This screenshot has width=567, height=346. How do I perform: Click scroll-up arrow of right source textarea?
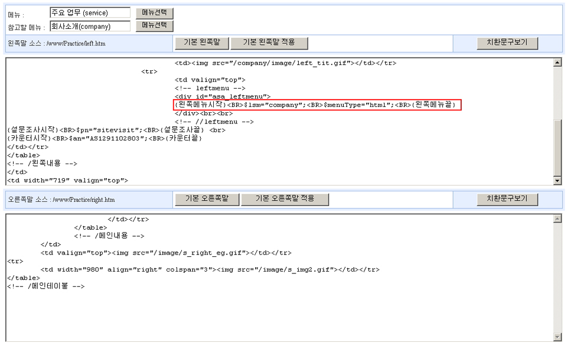pyautogui.click(x=557, y=218)
